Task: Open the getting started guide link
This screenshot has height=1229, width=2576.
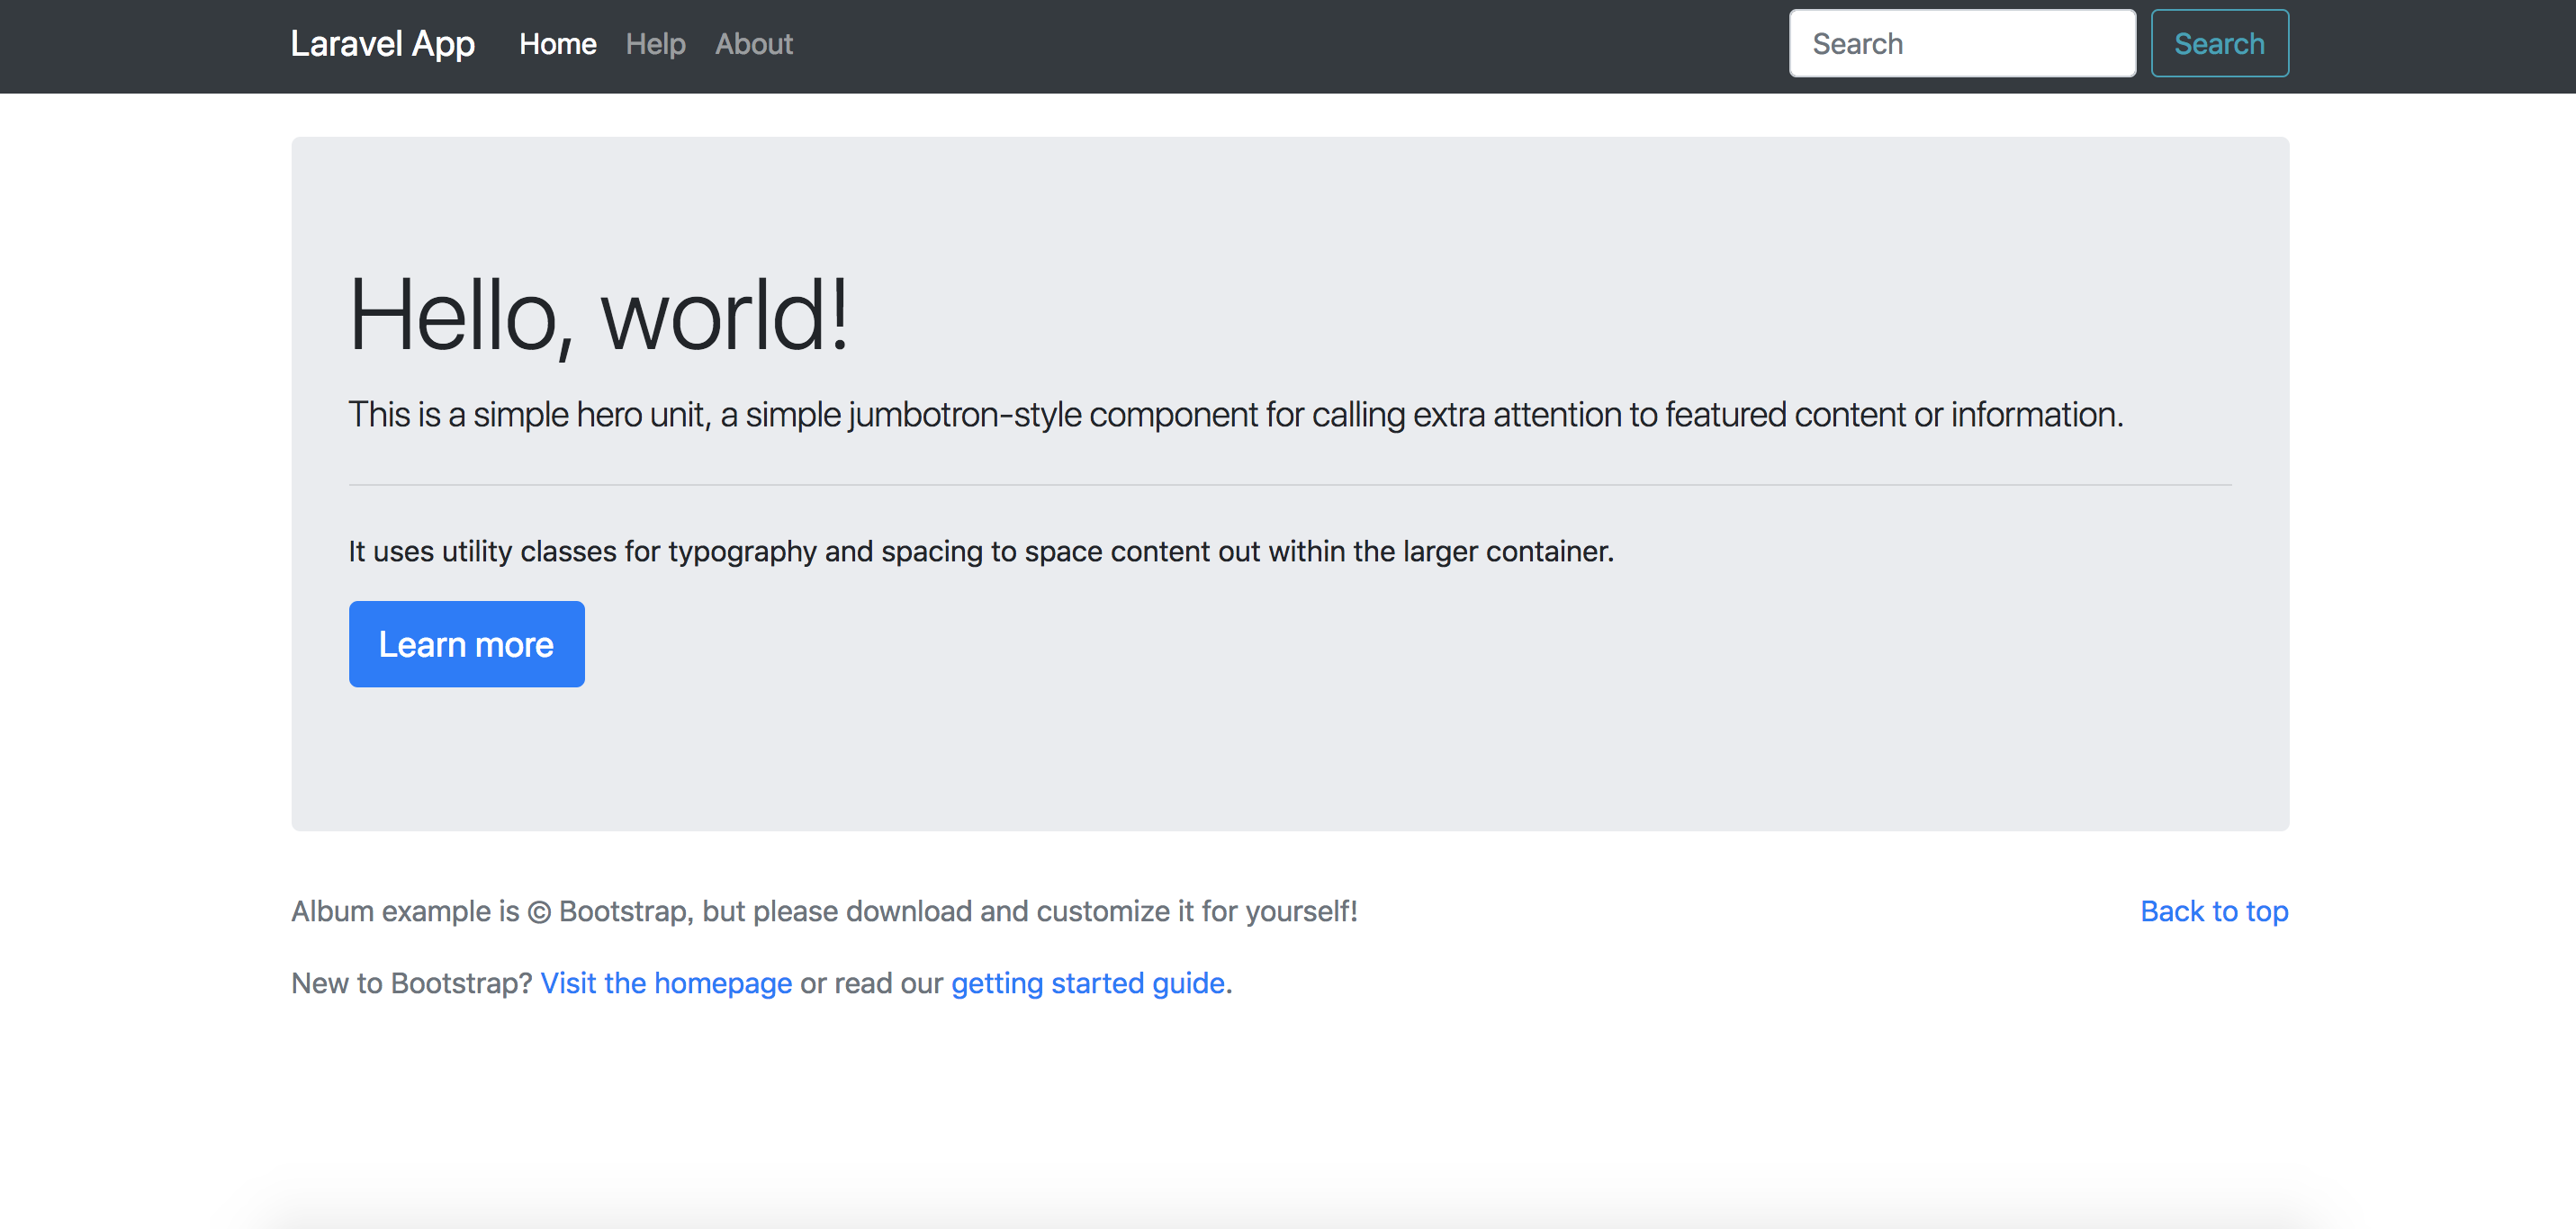Action: point(1087,983)
